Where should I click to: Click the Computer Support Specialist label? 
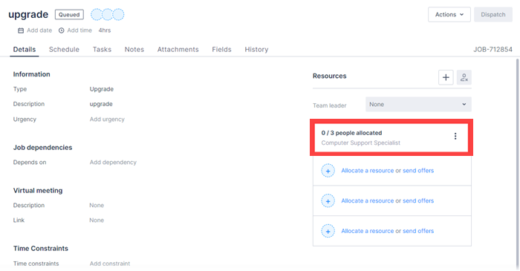361,143
